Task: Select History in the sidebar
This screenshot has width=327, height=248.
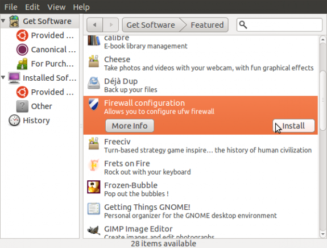Action: [36, 121]
